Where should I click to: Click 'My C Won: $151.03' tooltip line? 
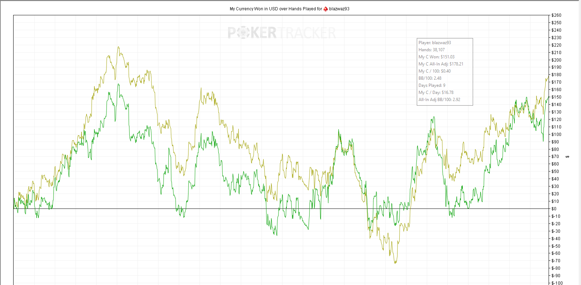(x=436, y=57)
